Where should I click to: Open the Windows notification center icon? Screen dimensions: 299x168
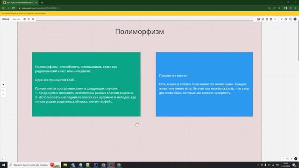coord(294,165)
